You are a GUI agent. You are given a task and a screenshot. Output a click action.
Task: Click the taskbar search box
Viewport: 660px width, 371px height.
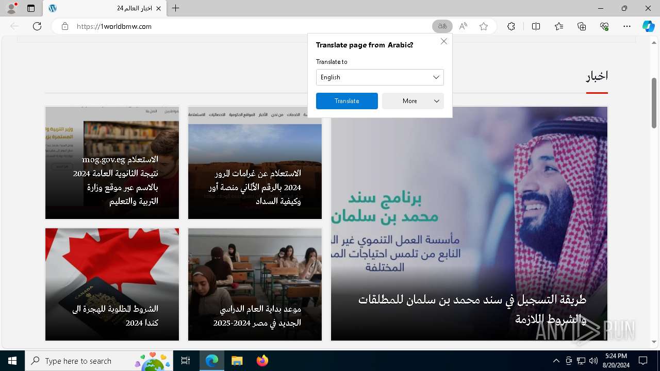click(98, 361)
